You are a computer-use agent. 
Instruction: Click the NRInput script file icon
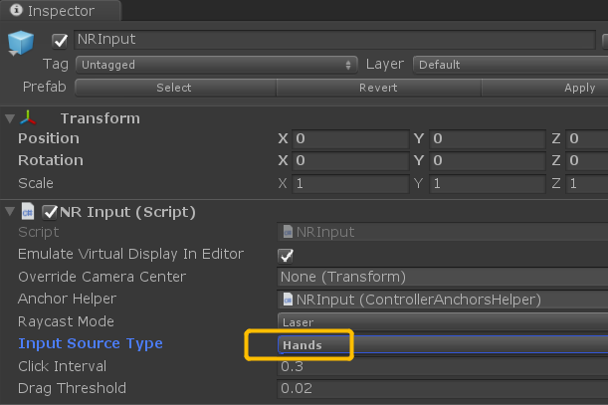[x=288, y=232]
